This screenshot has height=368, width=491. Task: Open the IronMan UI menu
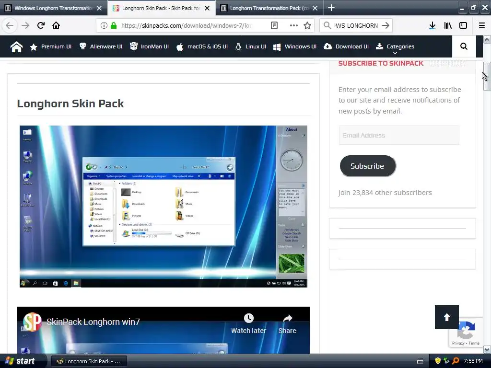tap(150, 46)
